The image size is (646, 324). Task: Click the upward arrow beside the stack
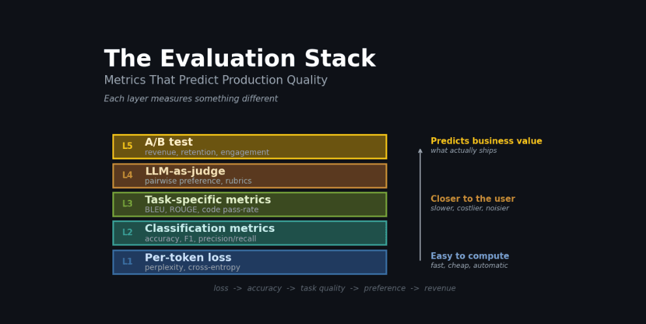tap(420, 204)
